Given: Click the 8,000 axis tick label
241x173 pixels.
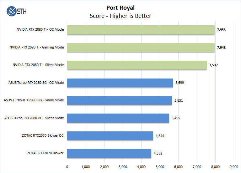Looking at the screenshot, I should 215,167.
